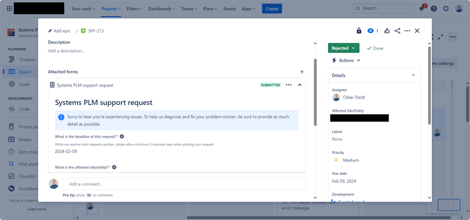Open the Dashboards menu
This screenshot has width=470, height=220.
pyautogui.click(x=161, y=8)
